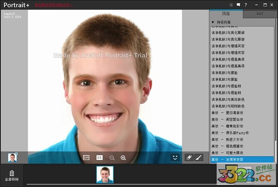Select the eraser tool icon
The width and height of the screenshot is (278, 187).
click(189, 157)
